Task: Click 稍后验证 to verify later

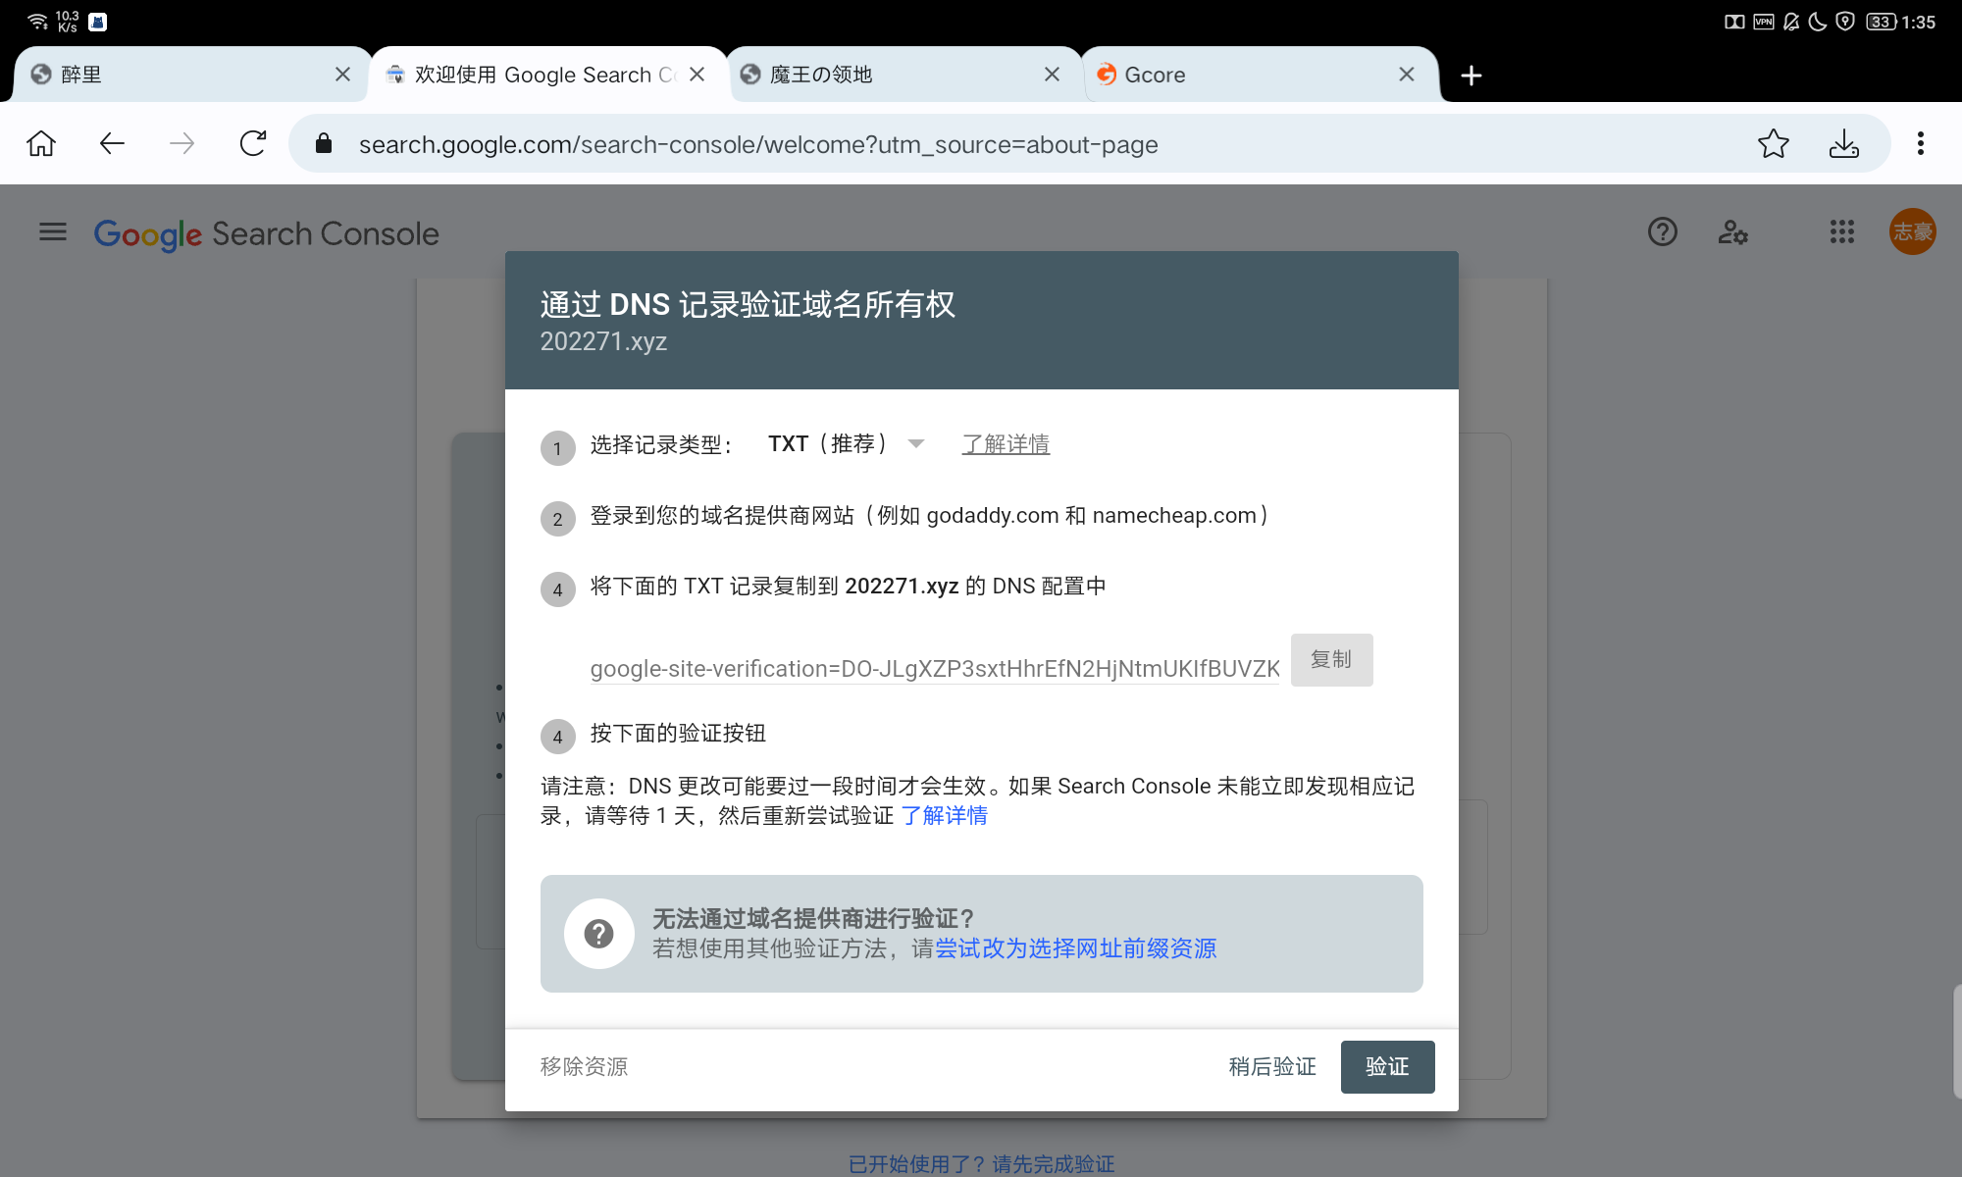Action: coord(1272,1067)
